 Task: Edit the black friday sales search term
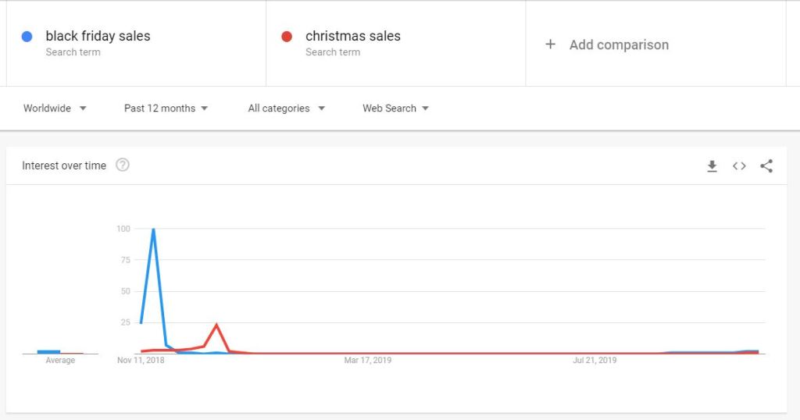click(98, 36)
